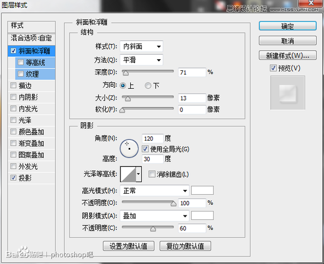The height and width of the screenshot is (264, 324).
Task: Select the 纹理 label entry
Action: (32, 74)
